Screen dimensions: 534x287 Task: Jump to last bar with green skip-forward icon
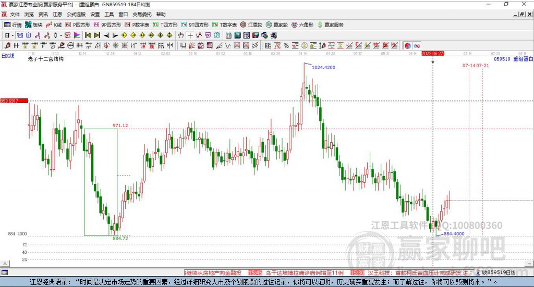pyautogui.click(x=97, y=35)
